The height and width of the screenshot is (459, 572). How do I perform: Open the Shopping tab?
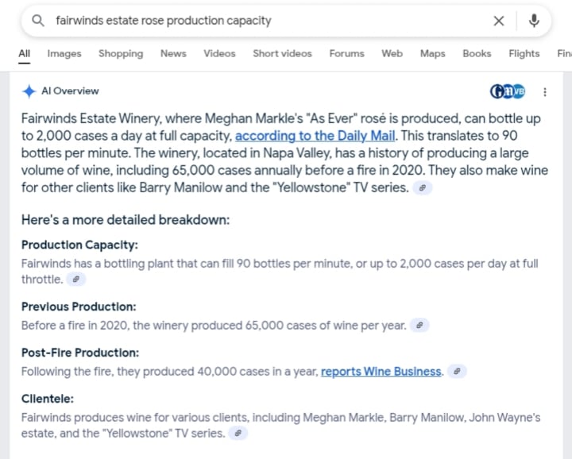coord(121,53)
